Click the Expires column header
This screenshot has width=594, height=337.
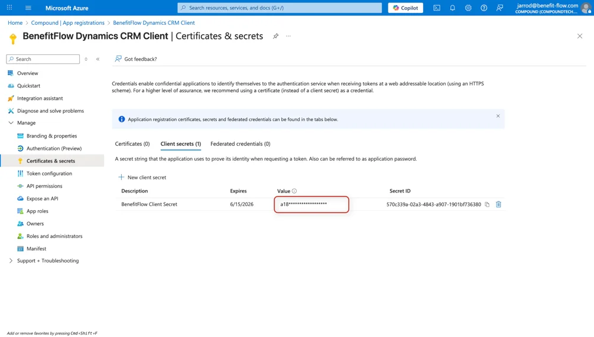[x=238, y=191]
